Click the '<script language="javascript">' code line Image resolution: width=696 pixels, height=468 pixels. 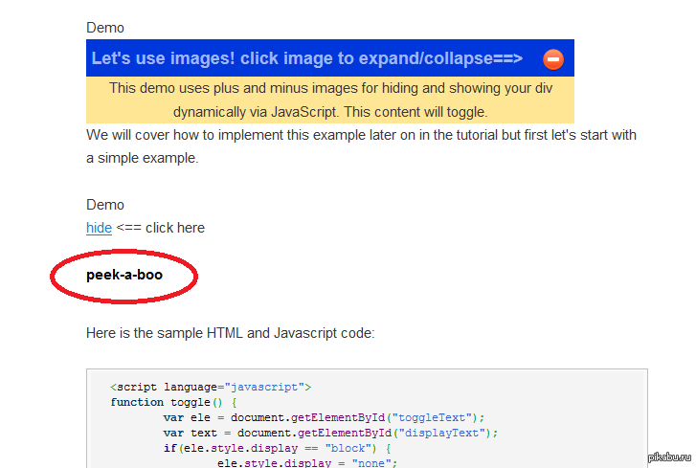click(x=211, y=388)
